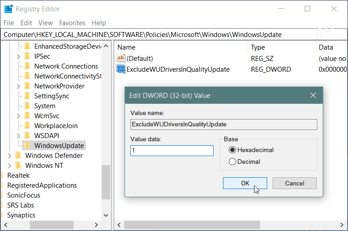The height and width of the screenshot is (231, 348).
Task: Click the tree pane horizontal scroll right arrow
Action: [96, 225]
